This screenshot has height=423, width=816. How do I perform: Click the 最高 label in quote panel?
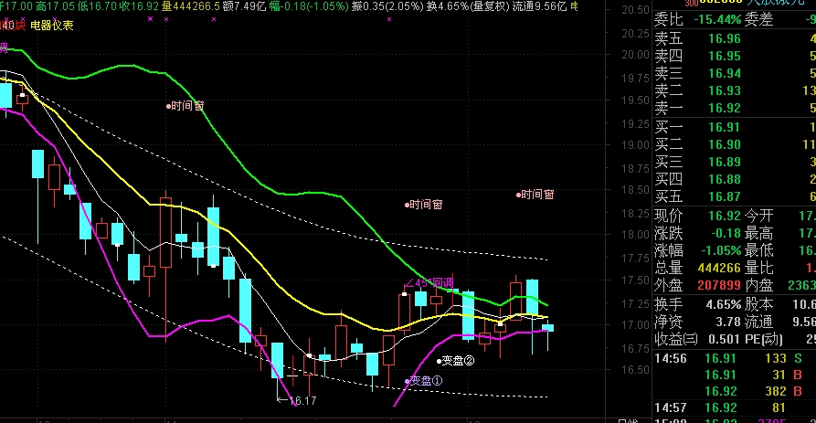coord(758,233)
